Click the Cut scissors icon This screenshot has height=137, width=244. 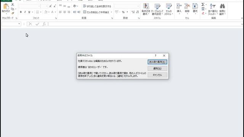tap(13, 5)
